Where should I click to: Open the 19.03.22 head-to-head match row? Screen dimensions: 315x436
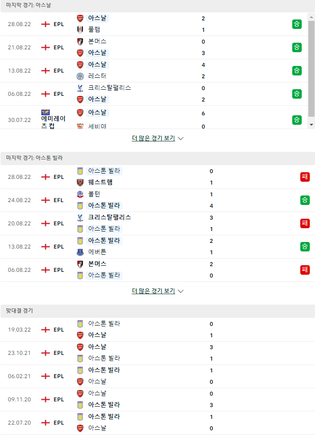pos(157,330)
